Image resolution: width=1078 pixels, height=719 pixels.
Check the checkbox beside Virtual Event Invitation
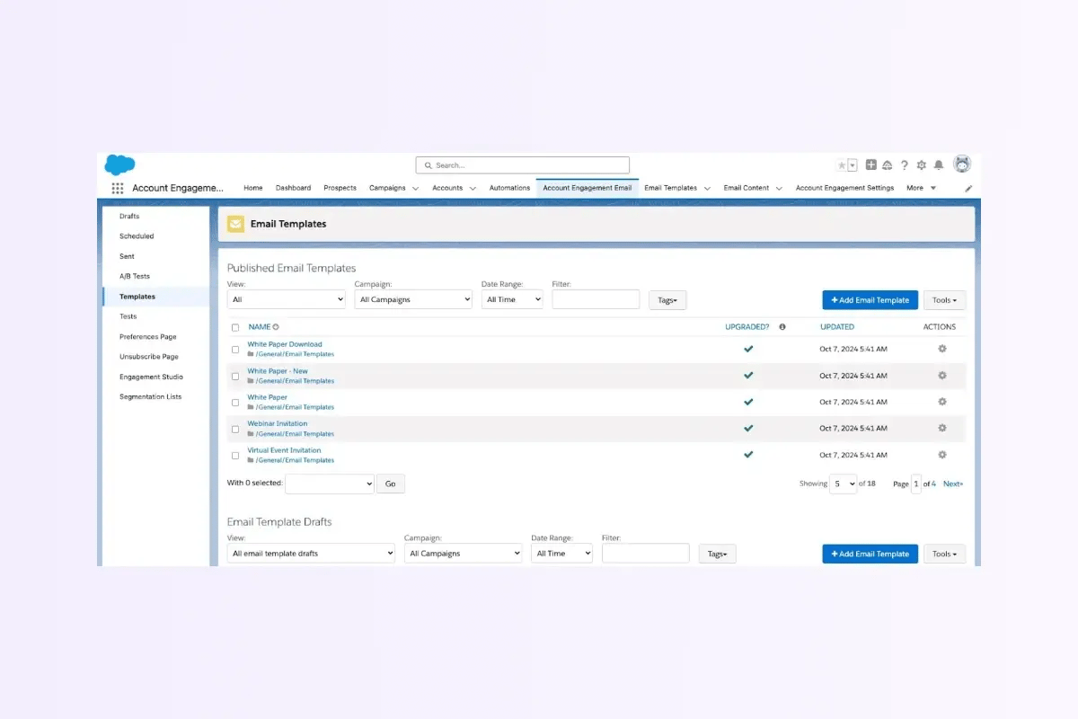click(234, 455)
